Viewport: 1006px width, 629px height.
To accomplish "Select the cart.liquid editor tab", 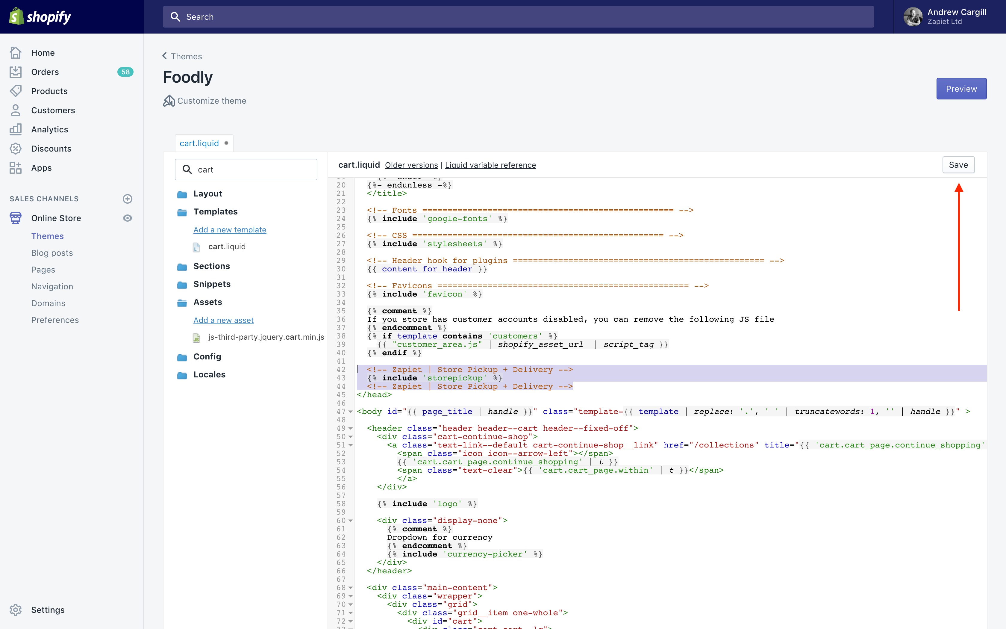I will 199,143.
